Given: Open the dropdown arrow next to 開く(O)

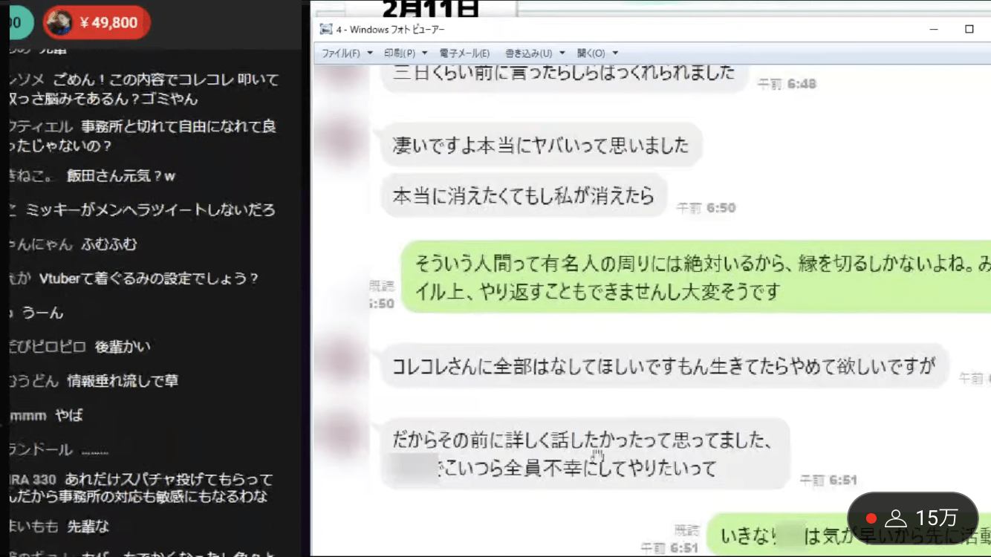Looking at the screenshot, I should coord(615,53).
